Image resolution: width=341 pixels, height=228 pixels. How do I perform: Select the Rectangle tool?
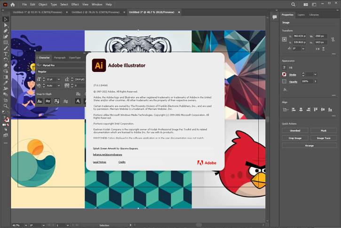click(6, 42)
